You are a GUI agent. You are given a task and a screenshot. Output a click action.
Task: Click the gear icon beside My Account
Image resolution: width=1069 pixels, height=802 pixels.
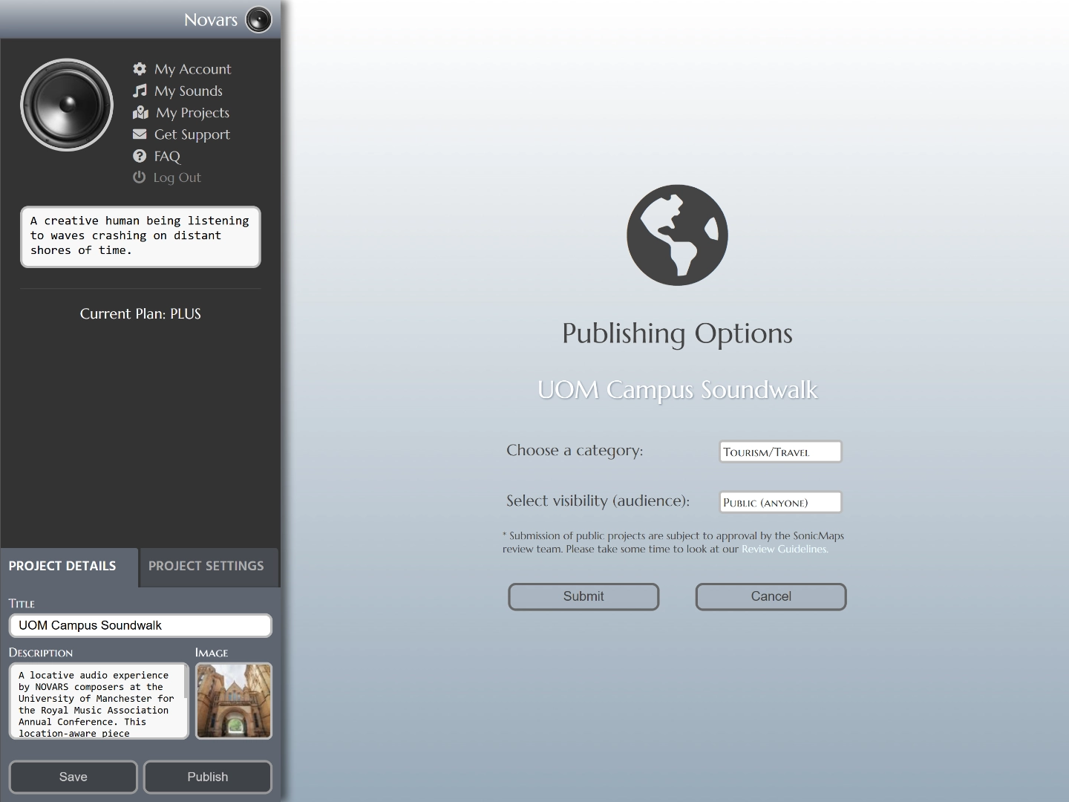click(x=140, y=69)
